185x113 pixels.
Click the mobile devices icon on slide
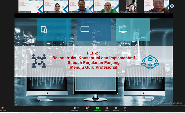coord(44,29)
